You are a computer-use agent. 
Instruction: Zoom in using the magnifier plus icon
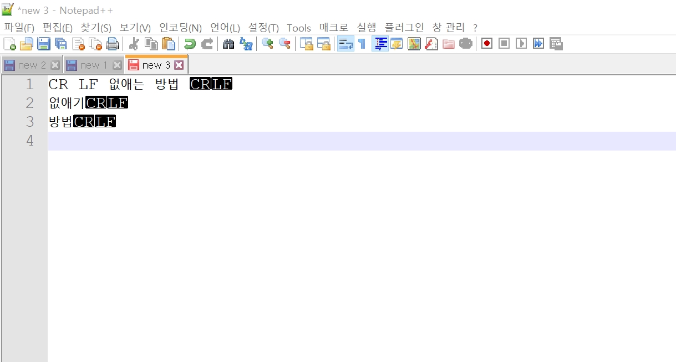coord(267,44)
